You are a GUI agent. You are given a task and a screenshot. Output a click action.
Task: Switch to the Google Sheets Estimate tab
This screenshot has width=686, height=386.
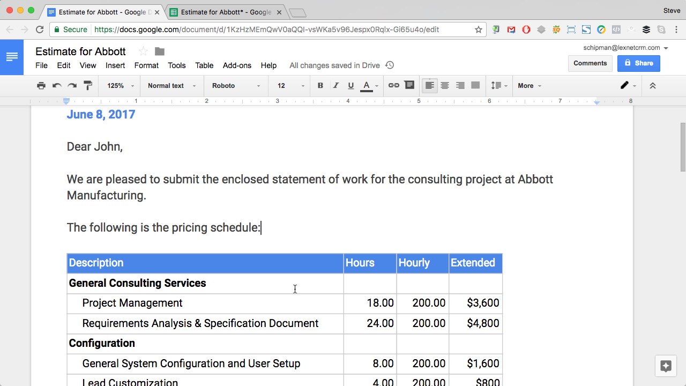point(226,12)
